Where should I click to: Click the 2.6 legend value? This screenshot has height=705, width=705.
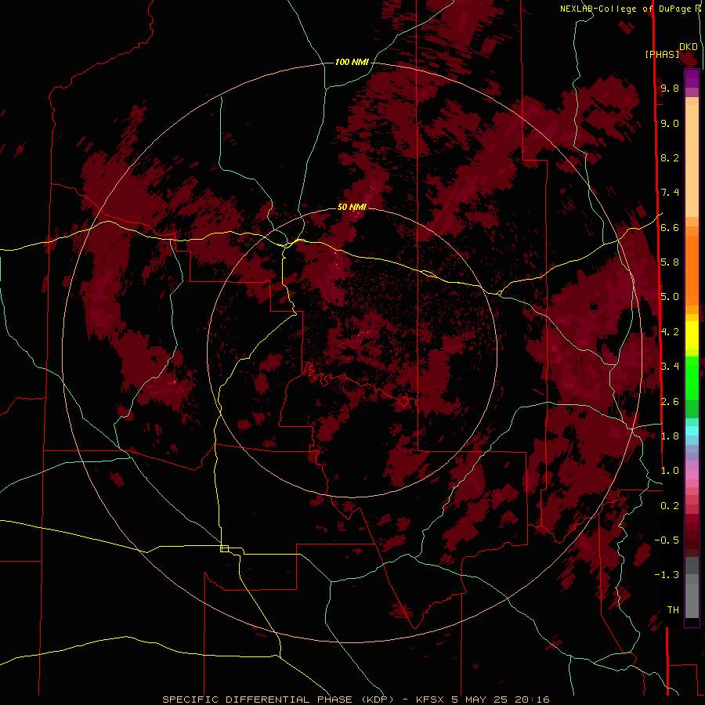(670, 402)
